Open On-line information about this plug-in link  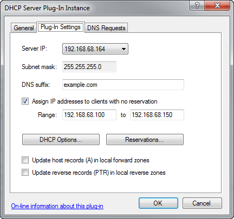pos(57,206)
